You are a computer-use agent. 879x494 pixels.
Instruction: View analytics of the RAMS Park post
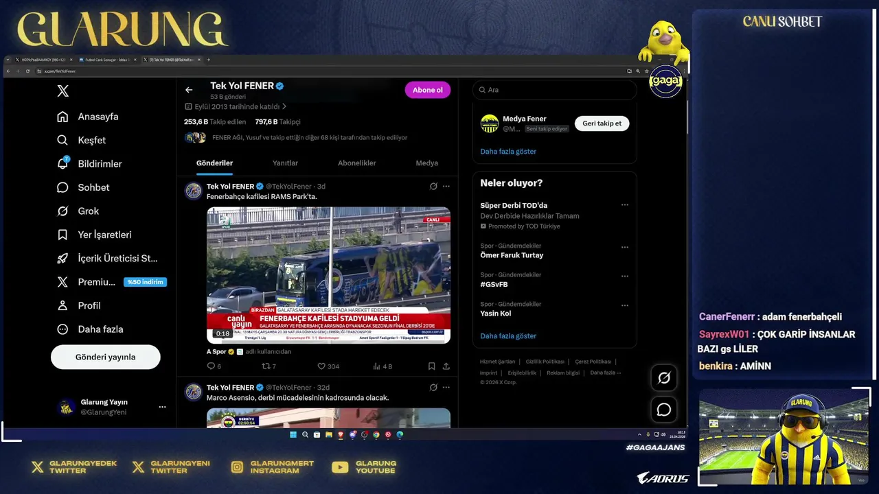tap(383, 366)
